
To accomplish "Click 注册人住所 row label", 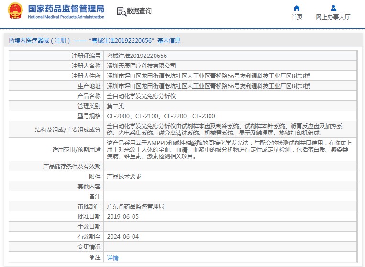I will pyautogui.click(x=86, y=76).
